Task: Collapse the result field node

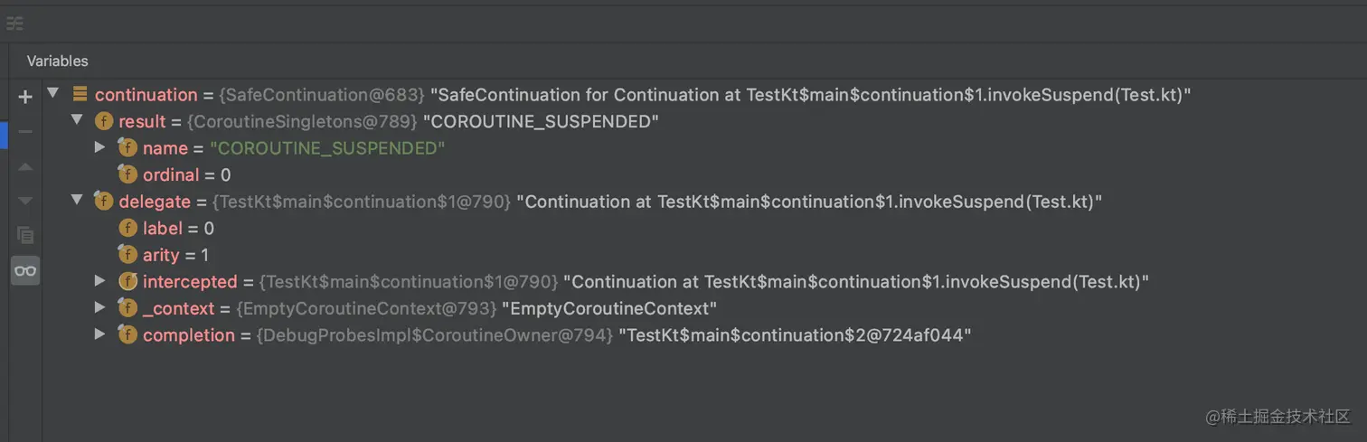Action: pos(77,120)
